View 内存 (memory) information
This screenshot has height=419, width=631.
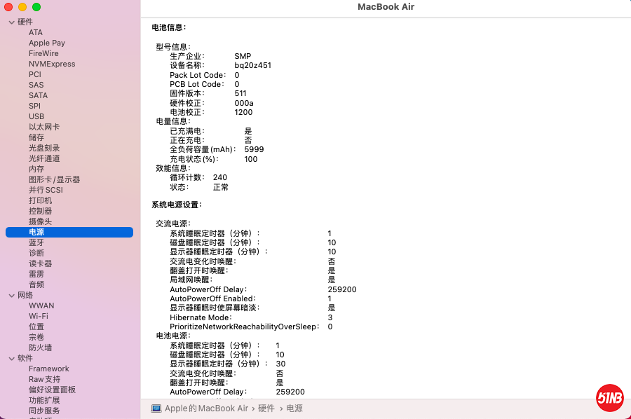coord(36,169)
